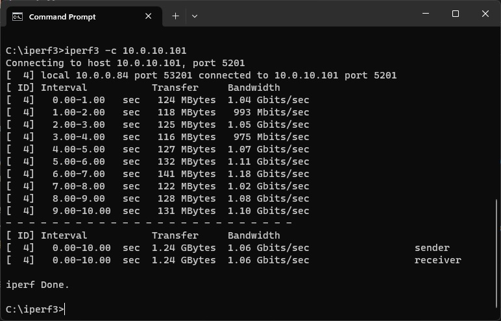Select the Command Prompt tab
This screenshot has width=501, height=321.
click(84, 17)
